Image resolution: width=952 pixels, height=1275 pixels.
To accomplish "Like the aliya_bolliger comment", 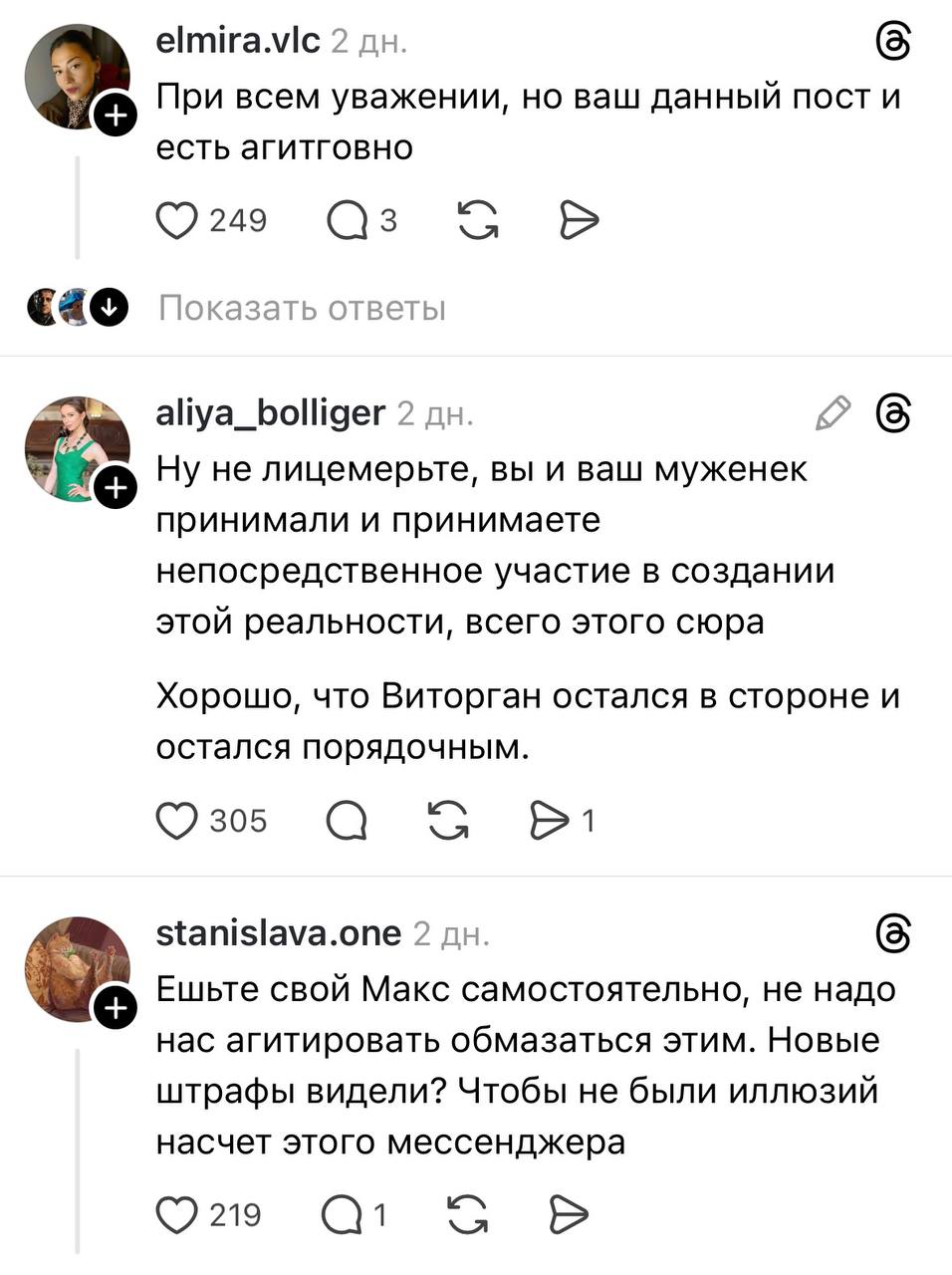I will click(177, 821).
